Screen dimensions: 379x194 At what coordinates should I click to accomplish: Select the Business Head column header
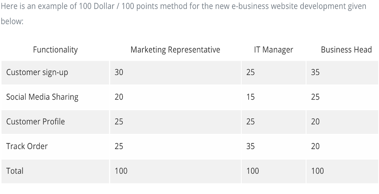[346, 50]
